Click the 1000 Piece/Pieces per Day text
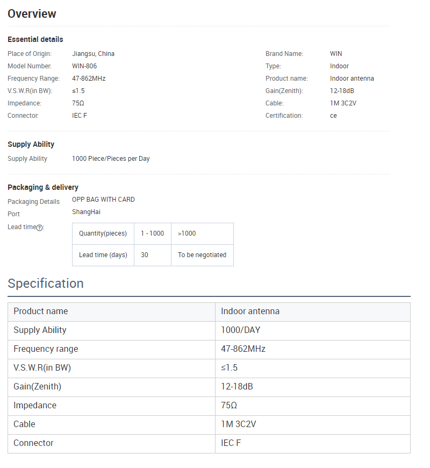 111,159
